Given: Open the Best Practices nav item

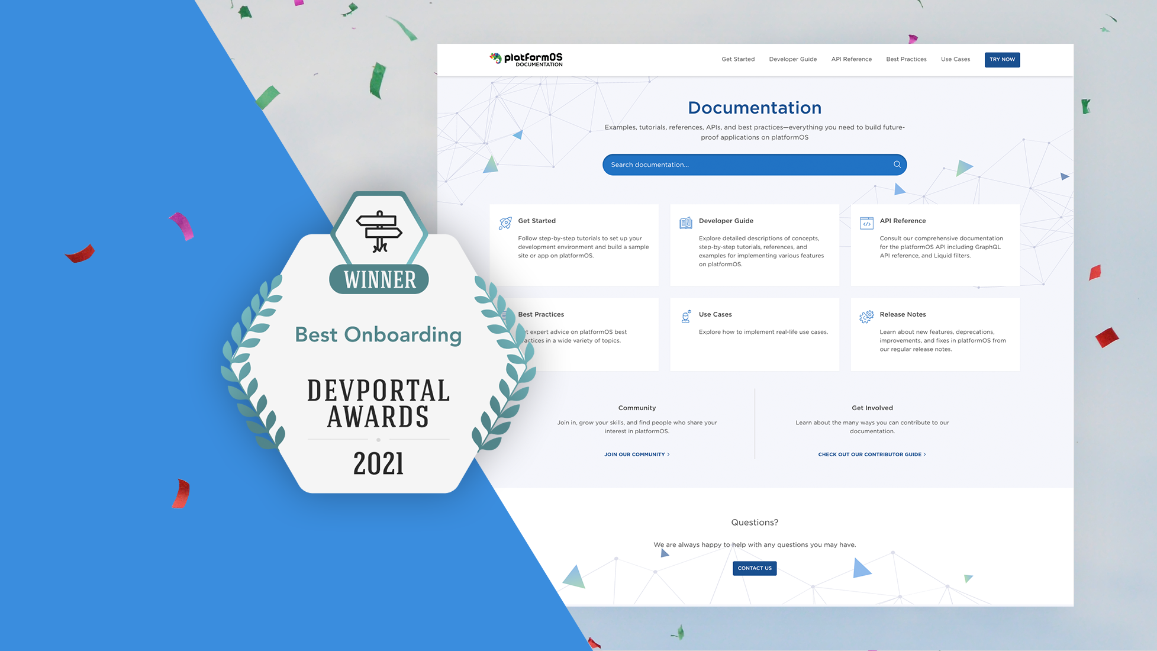Looking at the screenshot, I should coord(906,59).
